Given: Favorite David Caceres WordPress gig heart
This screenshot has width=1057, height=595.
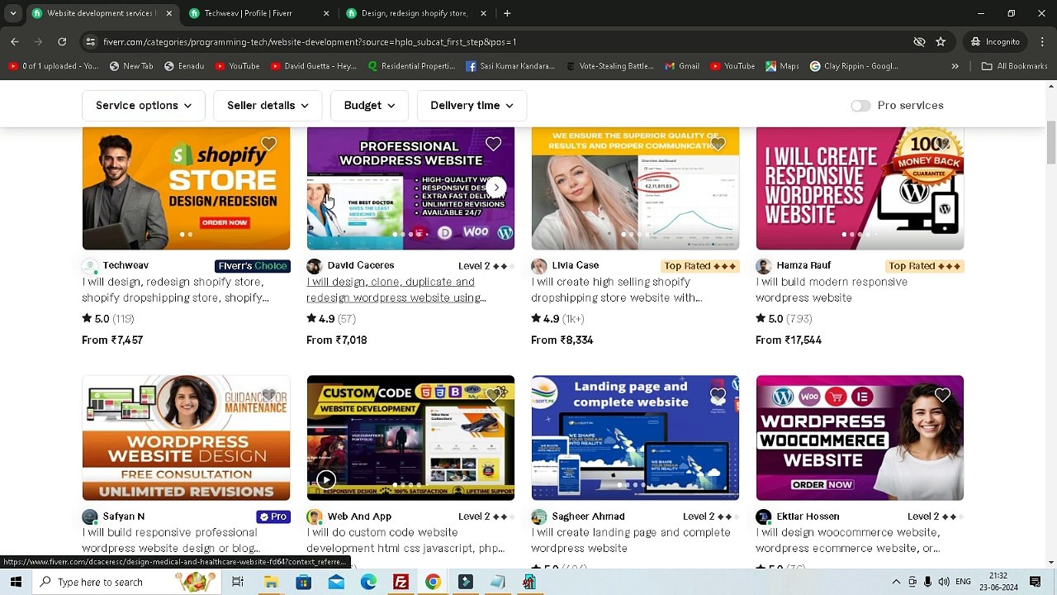Looking at the screenshot, I should [x=493, y=145].
